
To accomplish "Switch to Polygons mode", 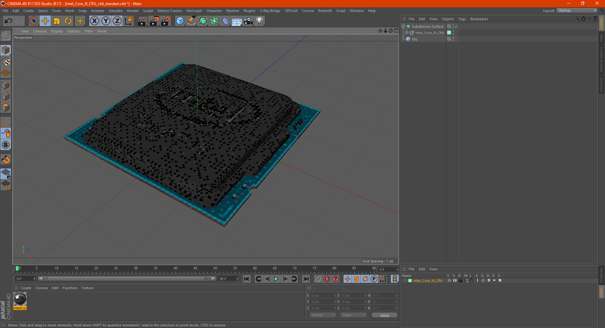I will tap(6, 108).
